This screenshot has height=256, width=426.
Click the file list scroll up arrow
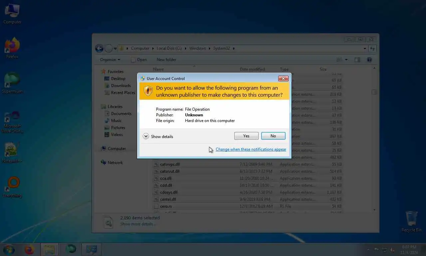[x=374, y=68]
